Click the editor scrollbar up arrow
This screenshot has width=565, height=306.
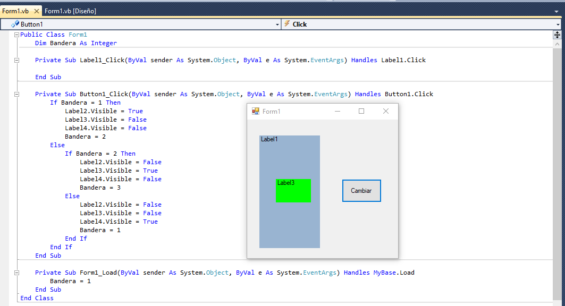coord(557,44)
